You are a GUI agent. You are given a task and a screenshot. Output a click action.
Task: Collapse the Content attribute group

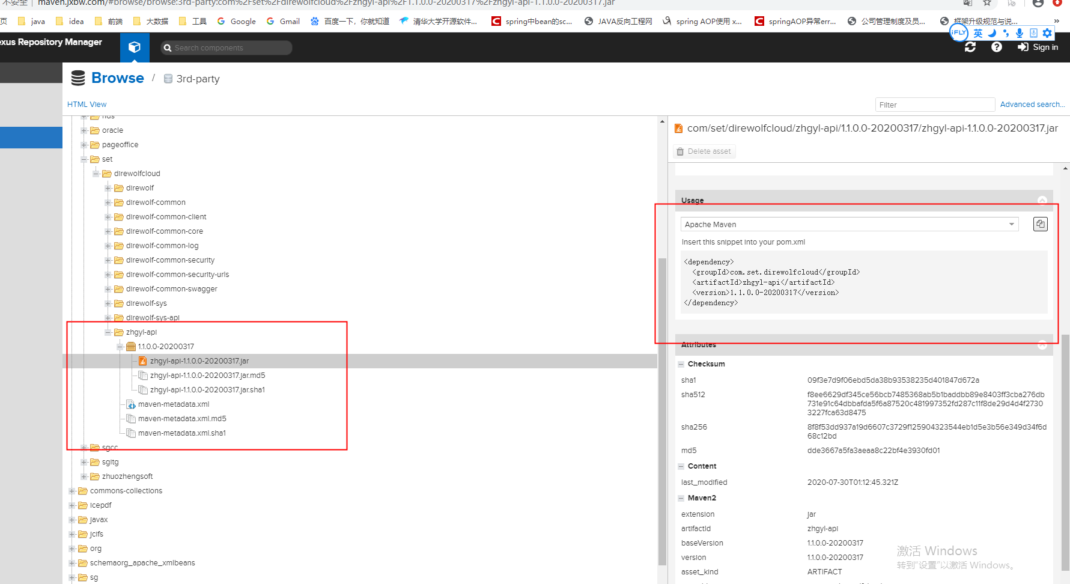(681, 466)
